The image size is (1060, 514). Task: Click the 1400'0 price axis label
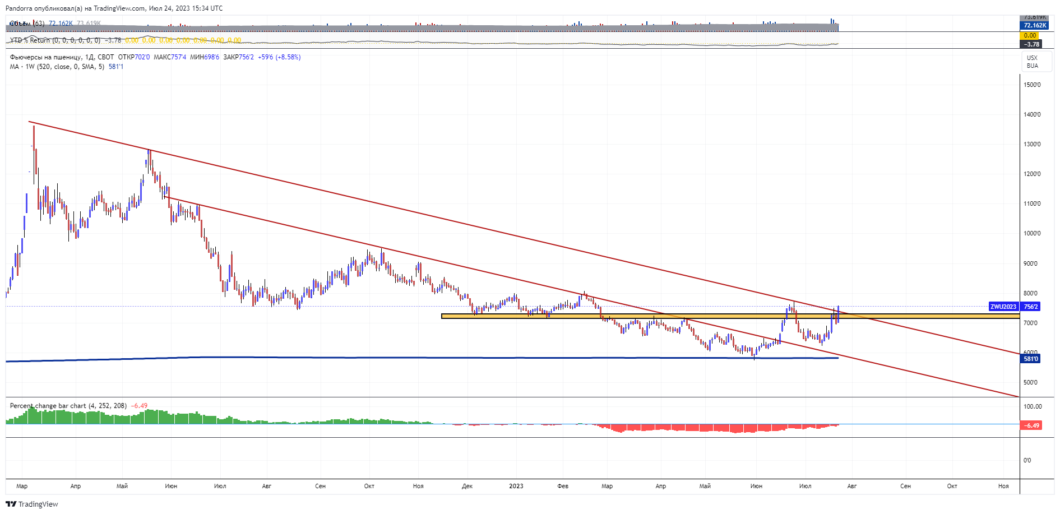point(1032,114)
